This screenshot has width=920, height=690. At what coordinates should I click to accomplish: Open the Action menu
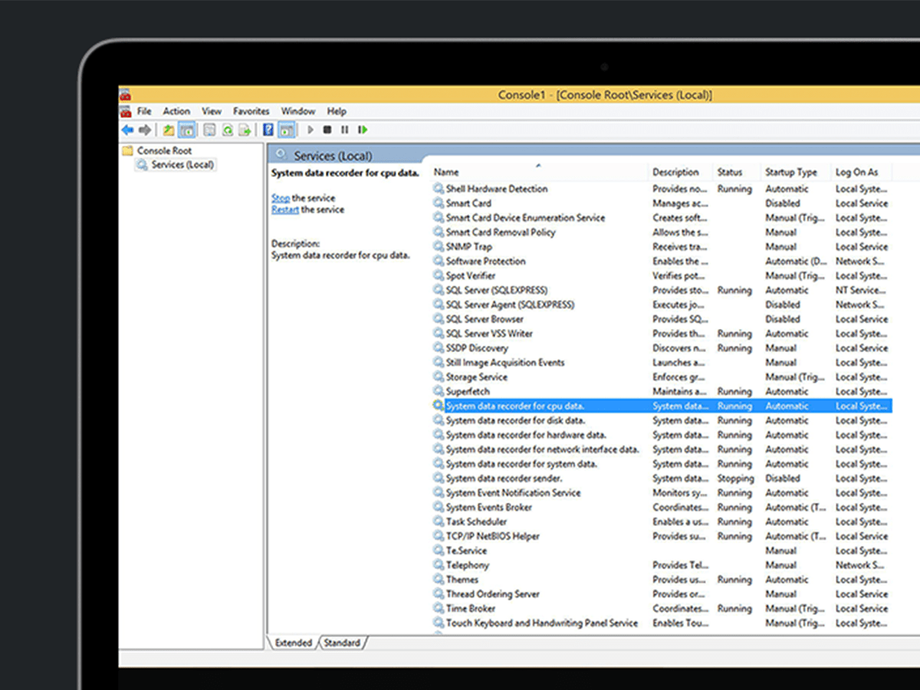coord(176,111)
